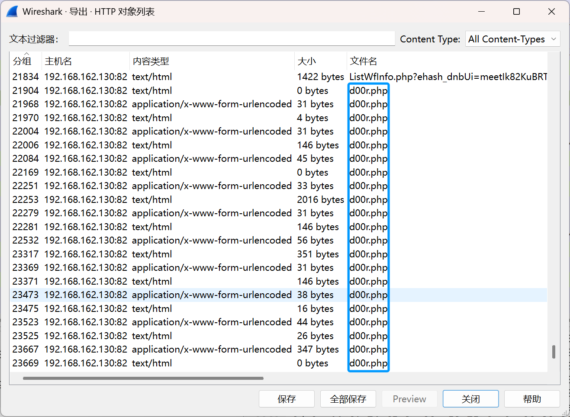Sort by the 大小 column header
570x417 pixels.
point(321,61)
